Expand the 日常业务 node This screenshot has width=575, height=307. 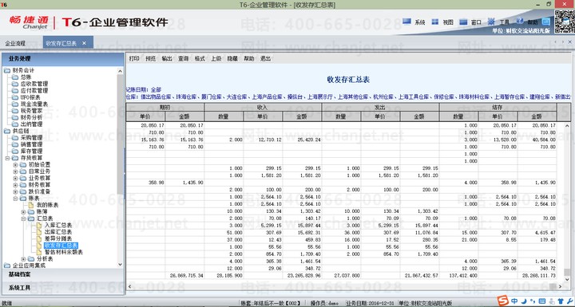point(15,171)
